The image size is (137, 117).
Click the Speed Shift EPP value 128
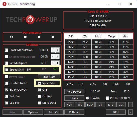(44, 69)
